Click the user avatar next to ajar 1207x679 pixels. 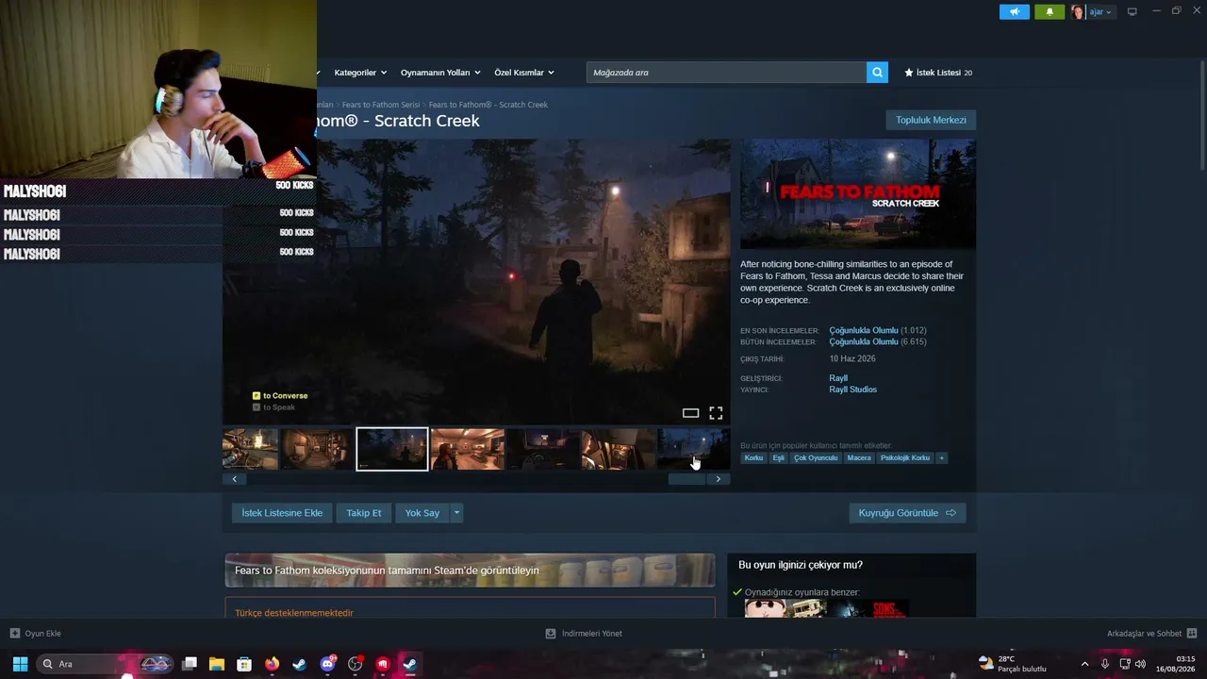pyautogui.click(x=1078, y=12)
